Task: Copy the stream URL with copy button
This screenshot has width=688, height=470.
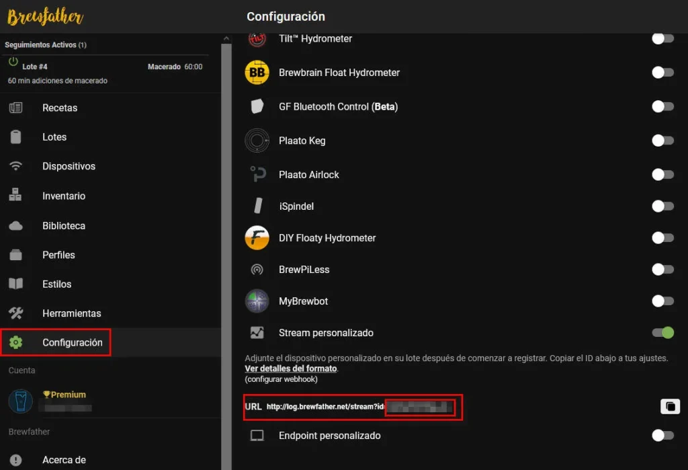Action: (670, 406)
